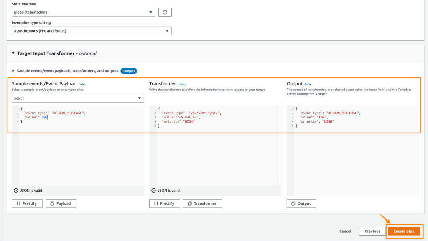This screenshot has height=241, width=428.
Task: Click the "event-type" key in payload editor
Action: click(x=36, y=113)
